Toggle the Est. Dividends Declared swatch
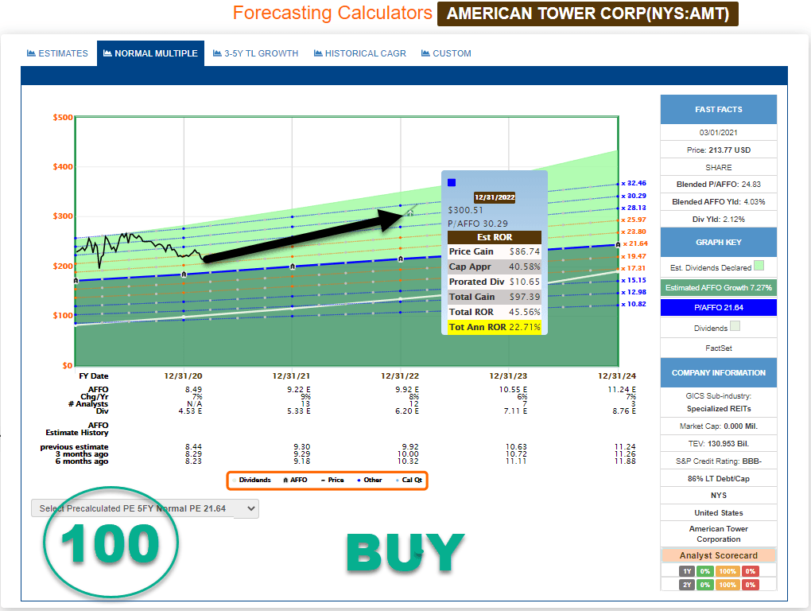Image resolution: width=811 pixels, height=611 pixels. (x=759, y=266)
